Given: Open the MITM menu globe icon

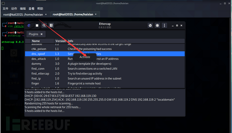Looking at the screenshot, I should (150, 26).
